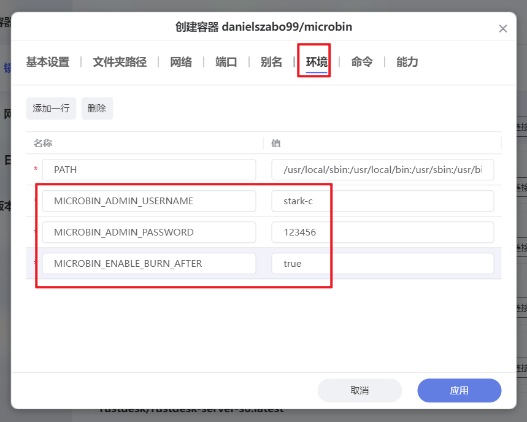527x422 pixels.
Task: Switch to the 能力 tab
Action: pos(406,61)
